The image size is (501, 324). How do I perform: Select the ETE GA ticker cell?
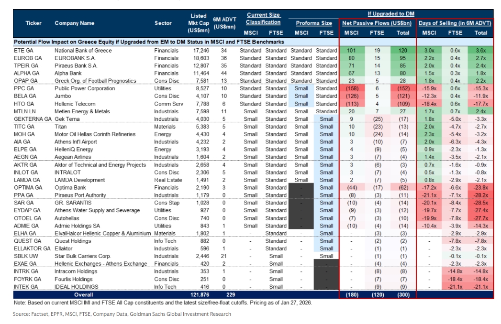tap(23, 50)
